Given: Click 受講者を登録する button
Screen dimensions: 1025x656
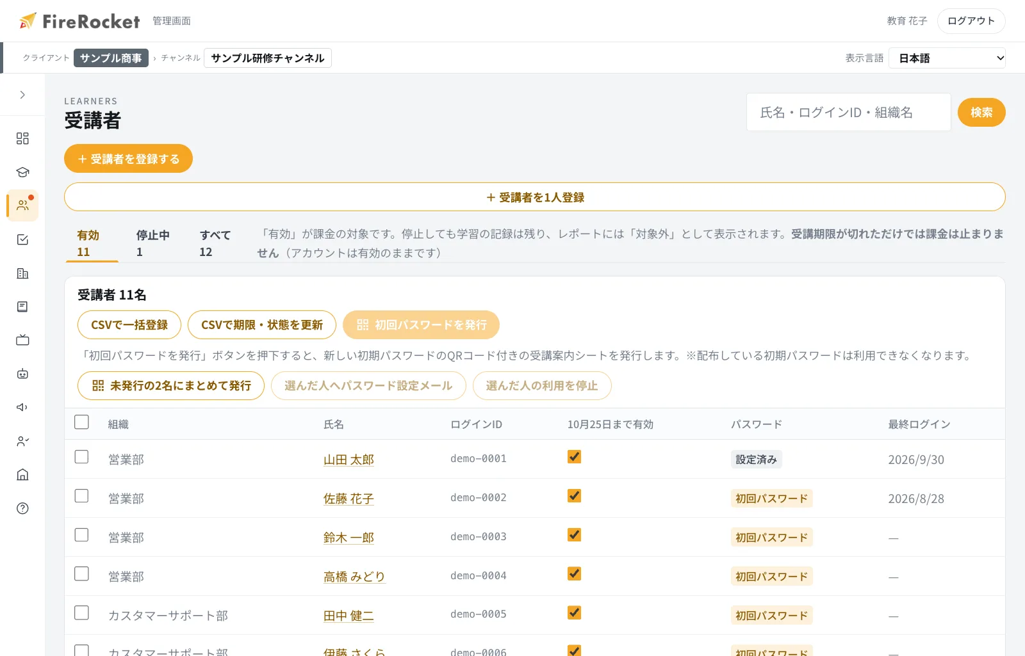Looking at the screenshot, I should pos(128,159).
